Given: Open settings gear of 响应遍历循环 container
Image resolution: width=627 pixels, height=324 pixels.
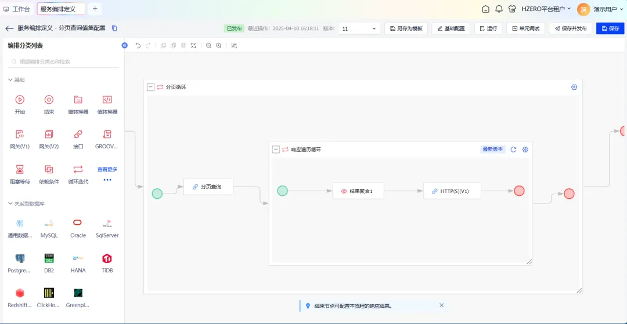Looking at the screenshot, I should click(x=525, y=150).
